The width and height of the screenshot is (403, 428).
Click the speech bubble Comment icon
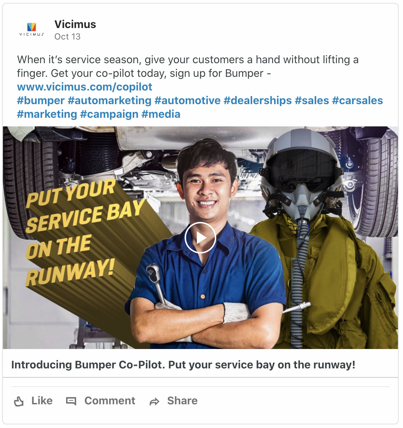(71, 401)
